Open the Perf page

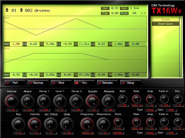coord(15,83)
